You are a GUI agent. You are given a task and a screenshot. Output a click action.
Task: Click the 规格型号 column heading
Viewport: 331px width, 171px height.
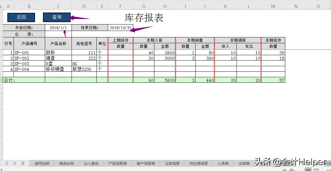pos(84,44)
